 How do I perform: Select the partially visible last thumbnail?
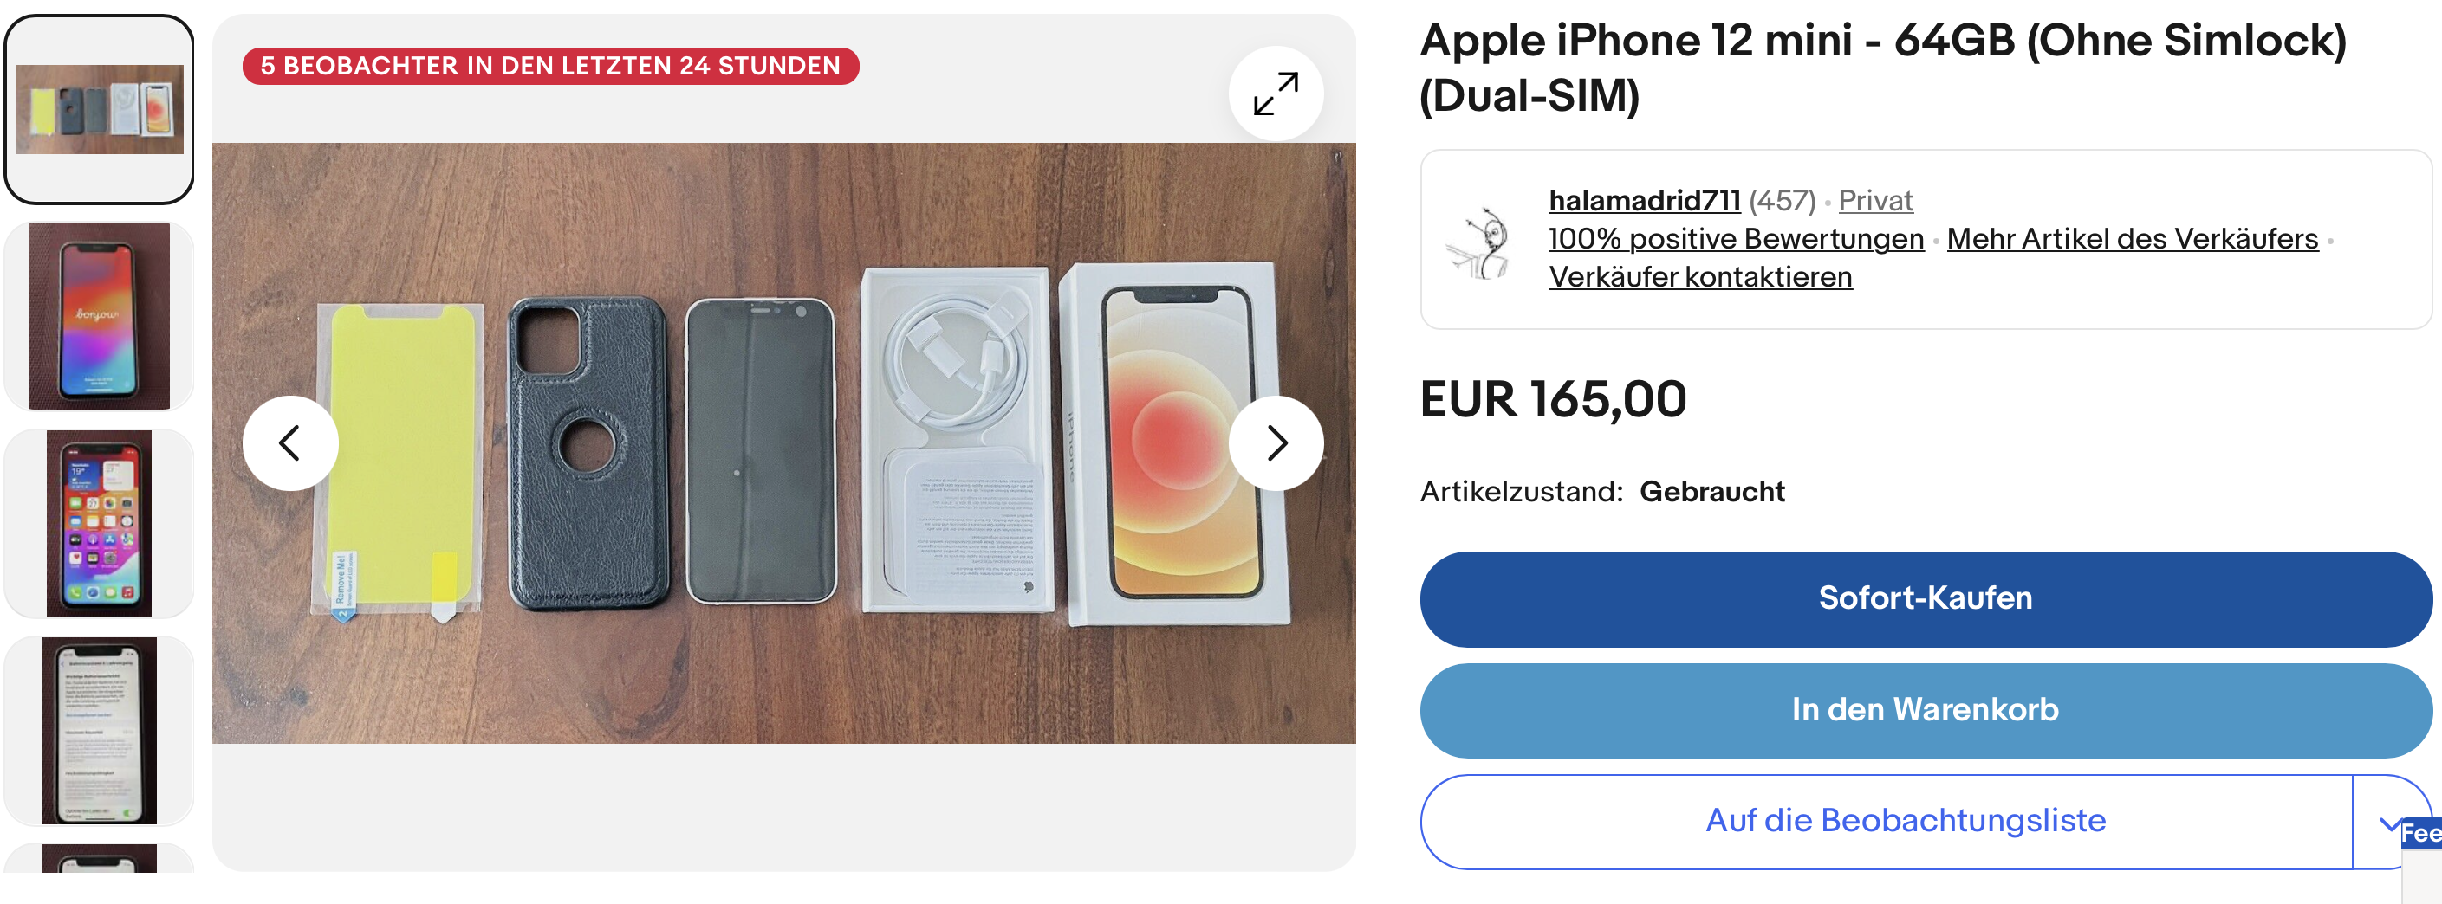pyautogui.click(x=100, y=857)
